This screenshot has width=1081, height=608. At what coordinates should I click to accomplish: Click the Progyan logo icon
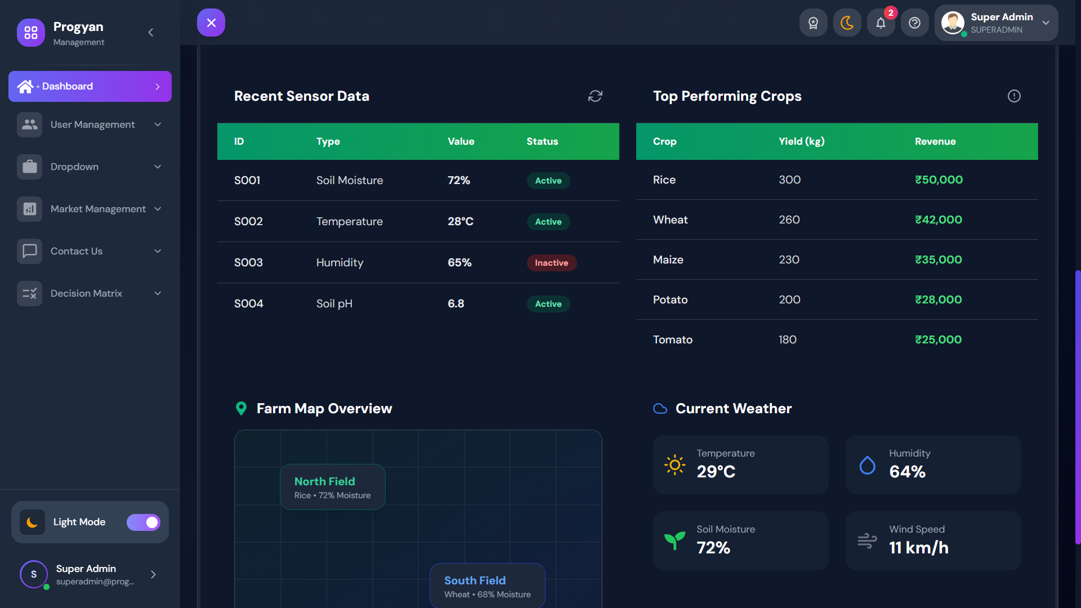coord(31,33)
